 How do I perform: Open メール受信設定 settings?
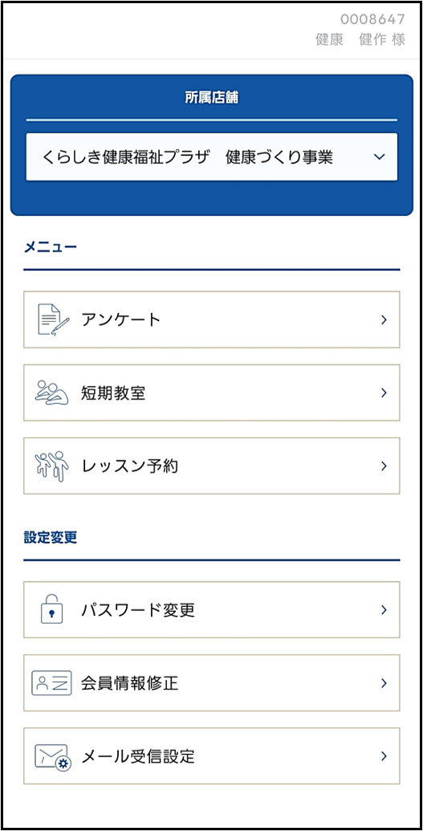pos(212,756)
